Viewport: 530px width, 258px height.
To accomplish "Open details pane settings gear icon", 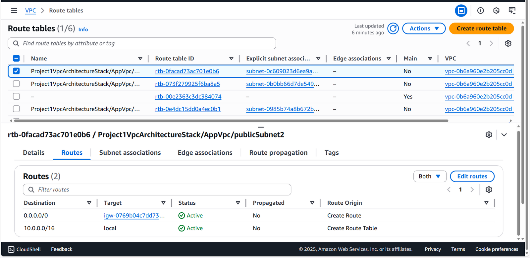I will point(489,135).
